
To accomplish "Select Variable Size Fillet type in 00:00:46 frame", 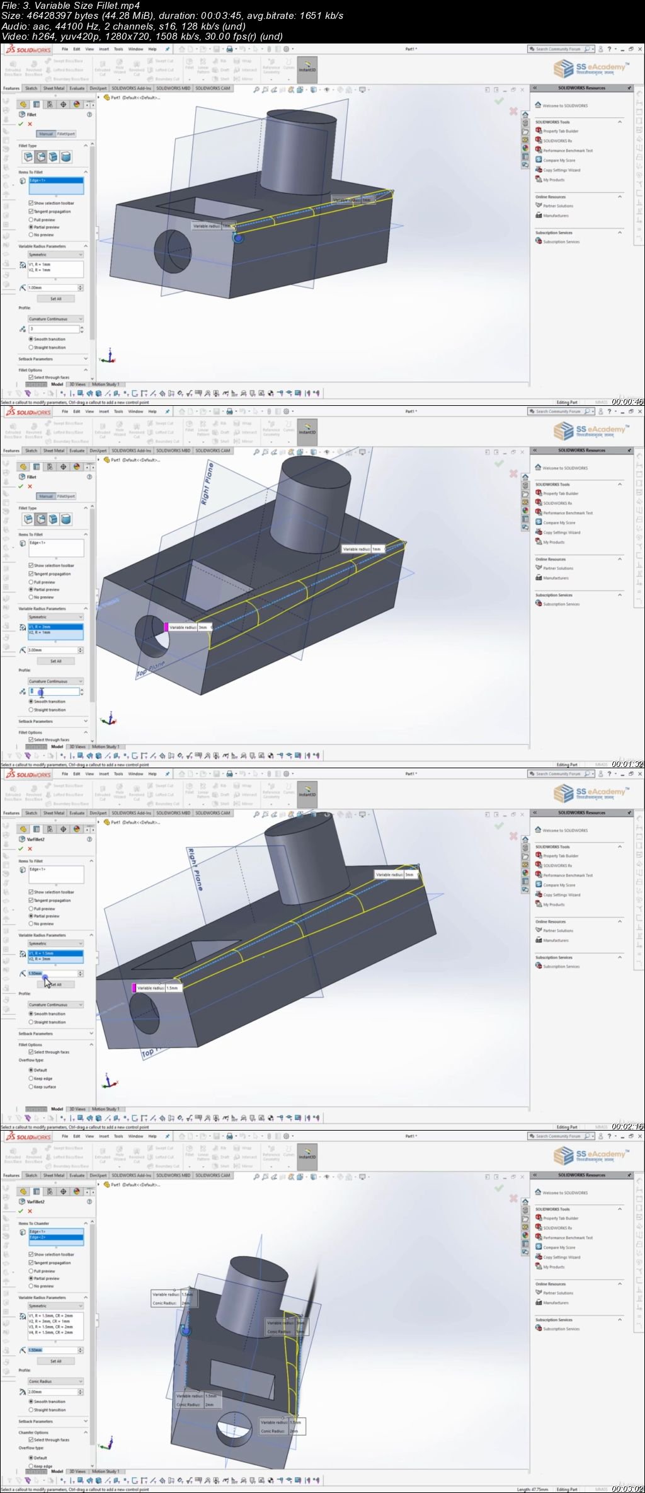I will pos(41,156).
